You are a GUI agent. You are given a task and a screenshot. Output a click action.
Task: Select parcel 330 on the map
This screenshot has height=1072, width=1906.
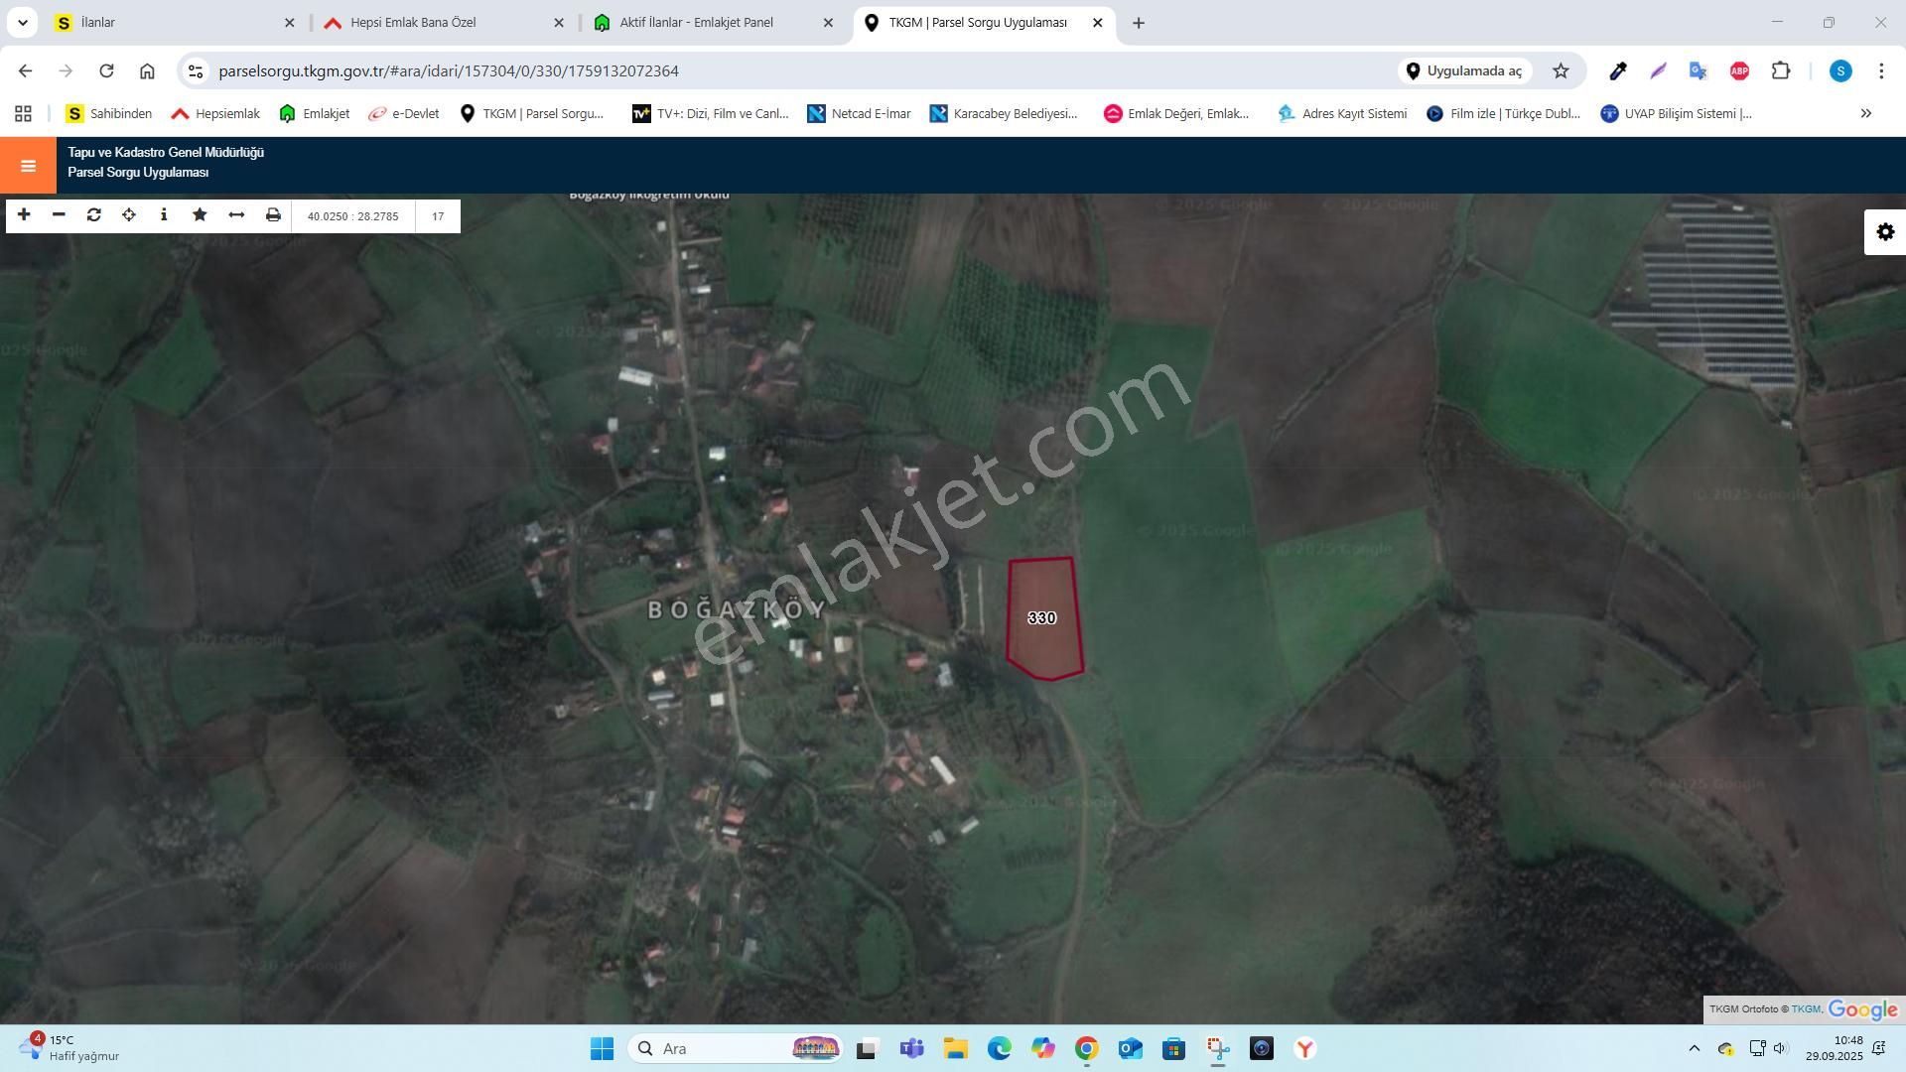click(x=1042, y=618)
